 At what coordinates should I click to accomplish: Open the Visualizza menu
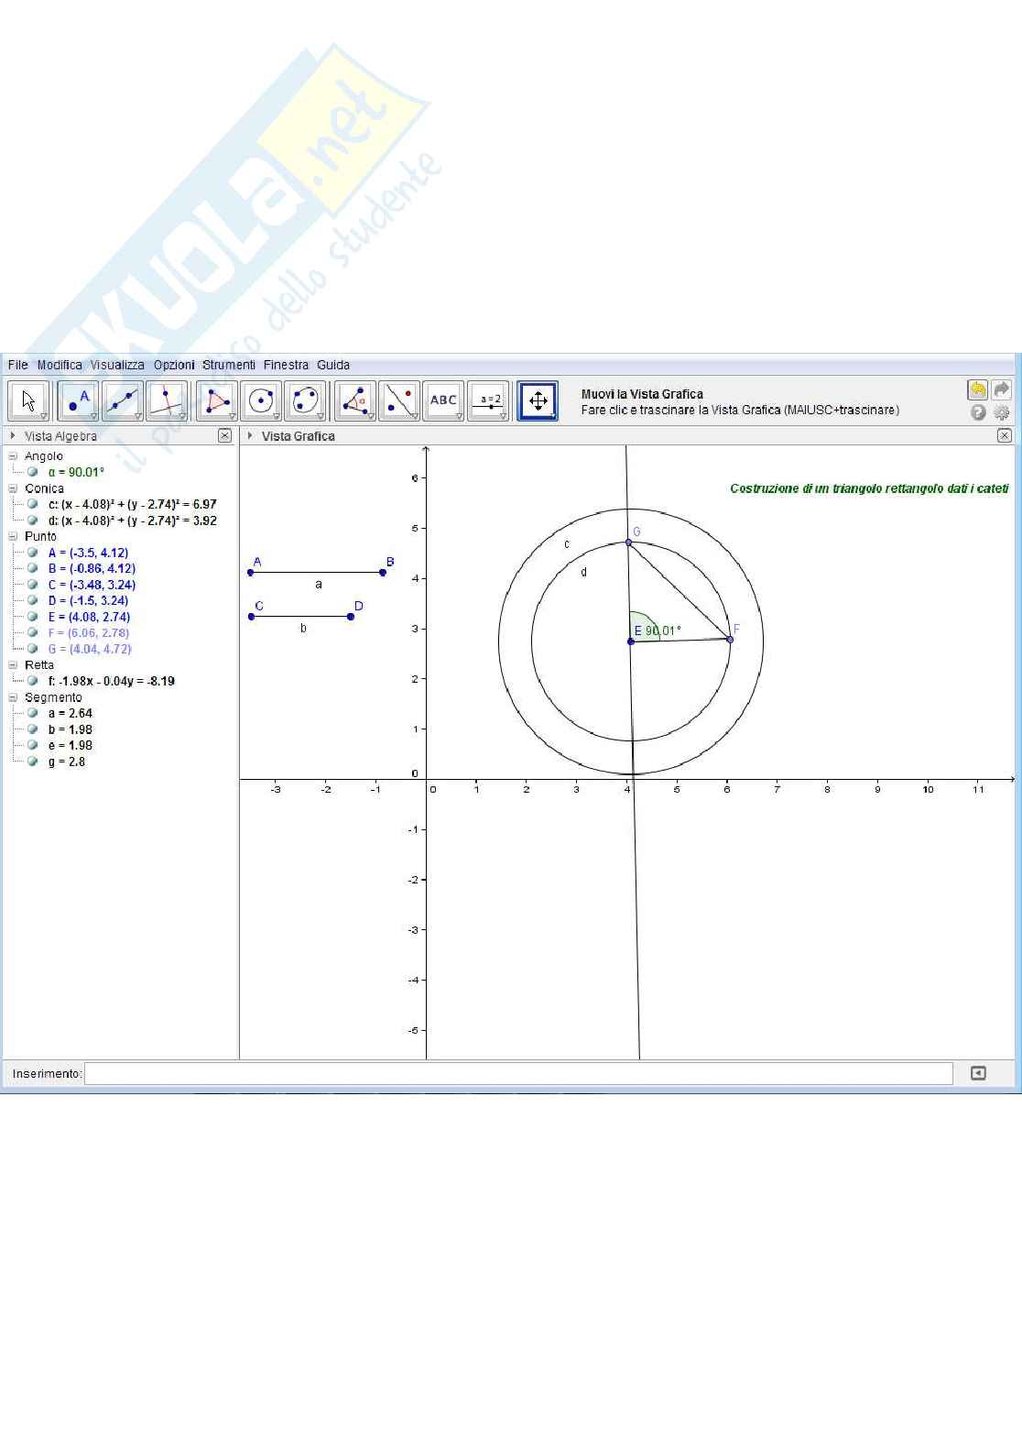point(117,365)
